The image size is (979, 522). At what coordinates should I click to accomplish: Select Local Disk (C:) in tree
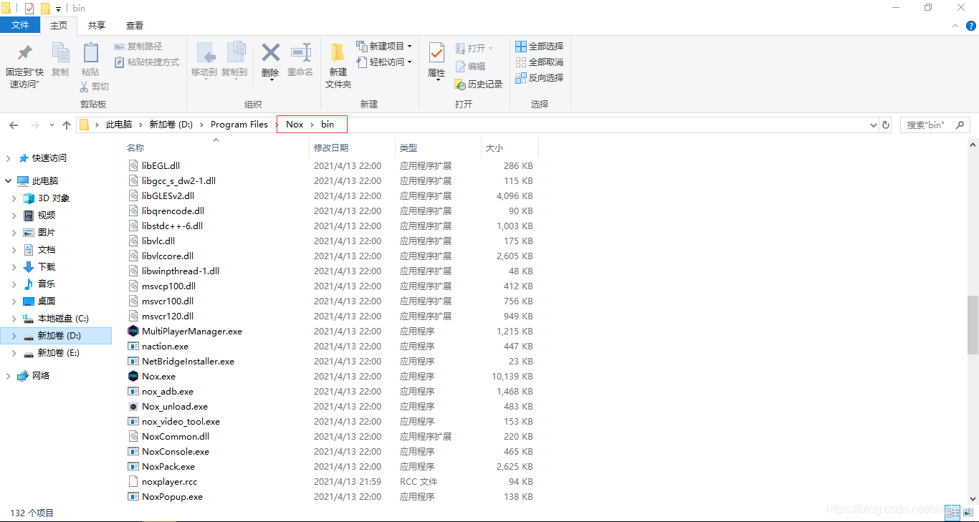pos(63,319)
